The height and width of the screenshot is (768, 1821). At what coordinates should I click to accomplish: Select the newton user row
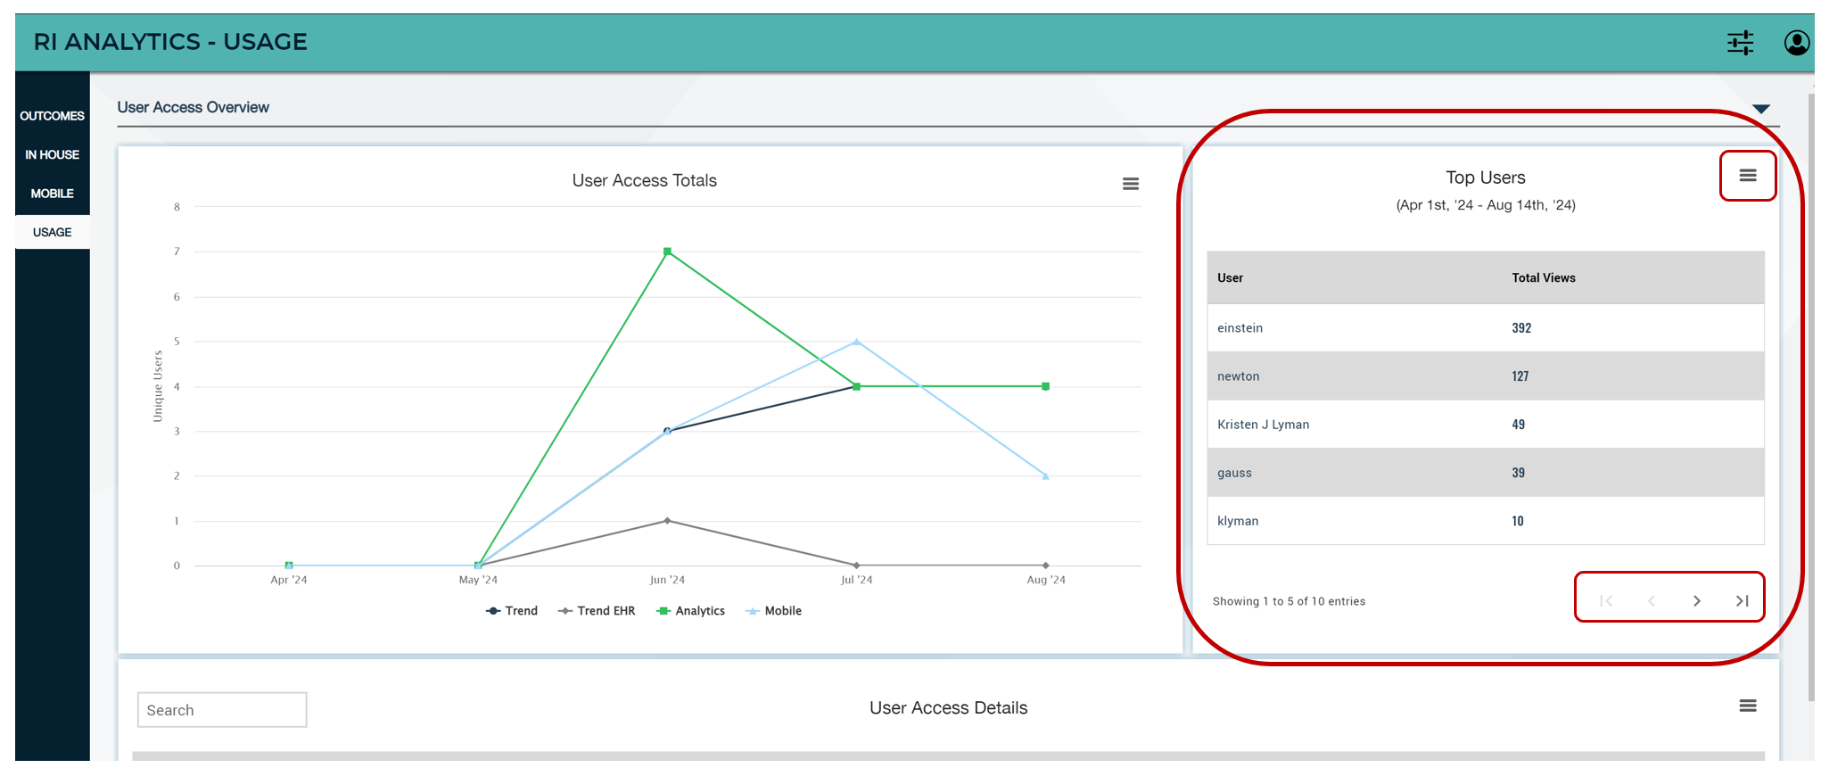pos(1486,376)
